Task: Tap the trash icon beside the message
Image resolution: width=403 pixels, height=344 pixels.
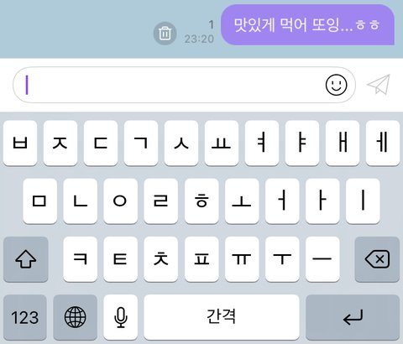Action: coord(165,34)
